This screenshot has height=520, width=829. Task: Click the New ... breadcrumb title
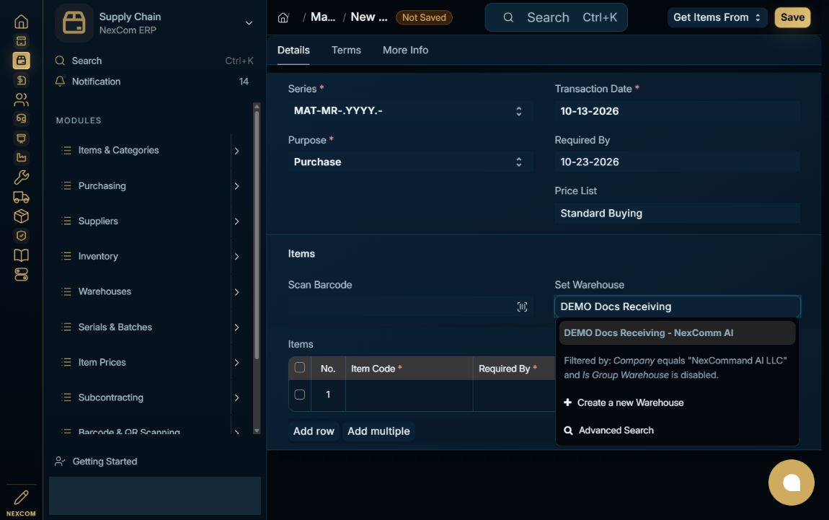pos(369,17)
